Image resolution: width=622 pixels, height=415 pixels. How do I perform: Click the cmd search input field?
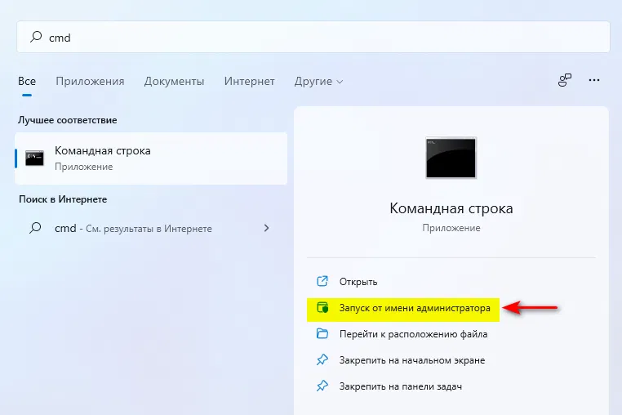tap(313, 37)
